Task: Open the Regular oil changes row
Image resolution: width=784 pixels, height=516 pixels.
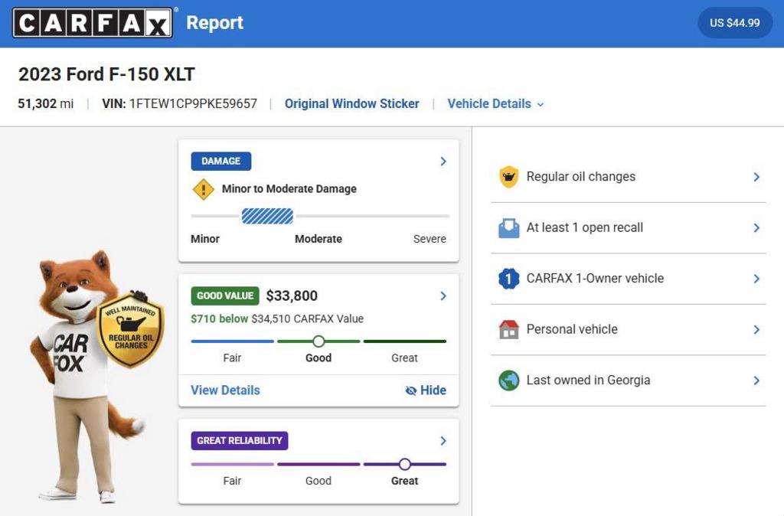Action: (628, 177)
